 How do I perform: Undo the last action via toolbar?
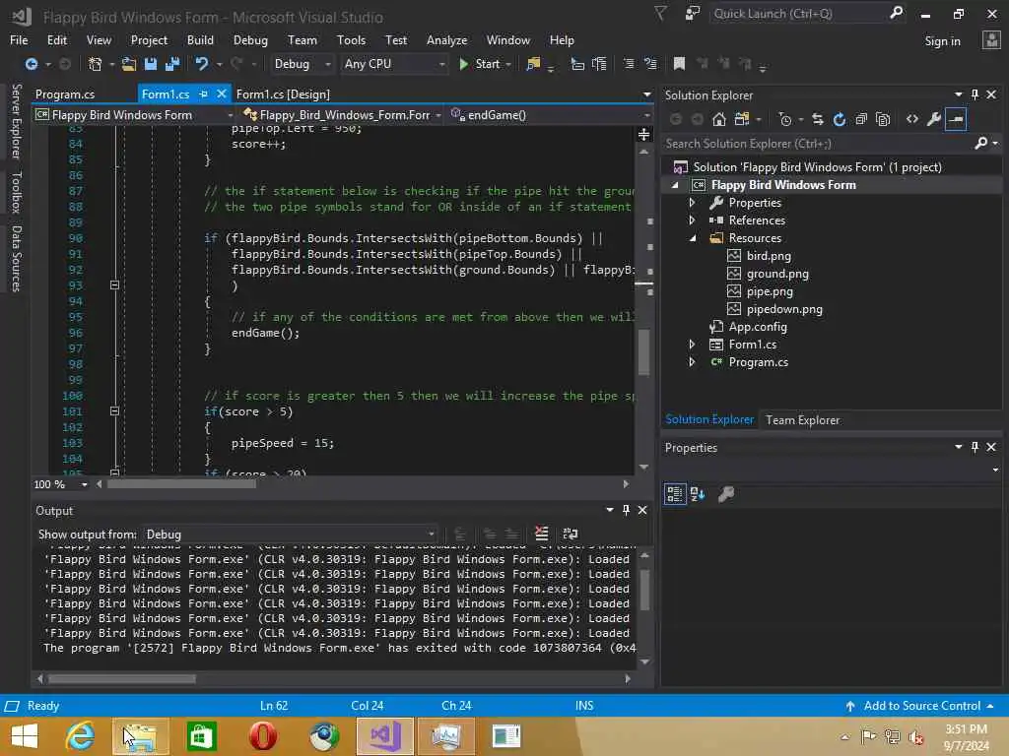pyautogui.click(x=202, y=64)
